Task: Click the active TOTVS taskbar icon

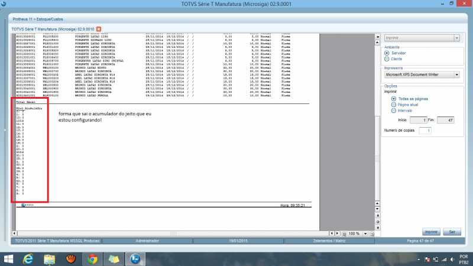Action: pyautogui.click(x=135, y=259)
